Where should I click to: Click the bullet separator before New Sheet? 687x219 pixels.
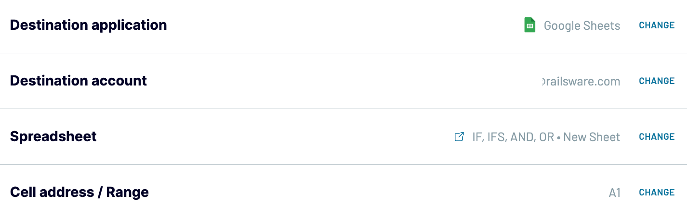(558, 137)
